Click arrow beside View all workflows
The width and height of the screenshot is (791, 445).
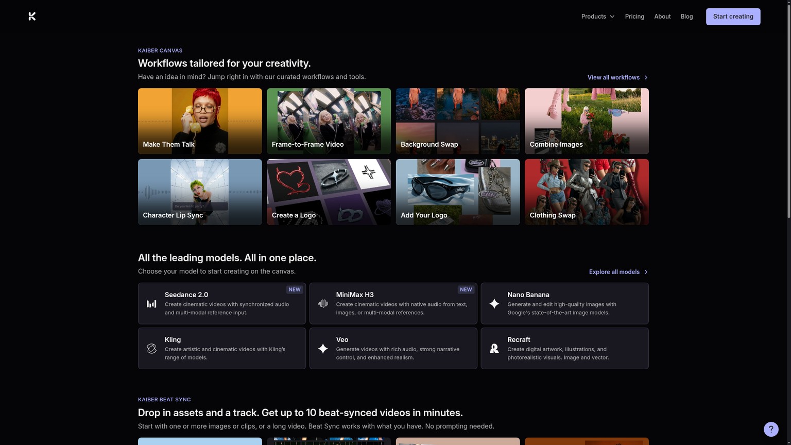coord(646,78)
